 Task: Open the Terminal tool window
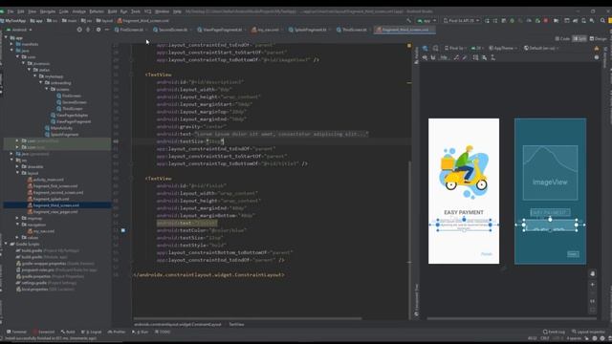pyautogui.click(x=16, y=332)
